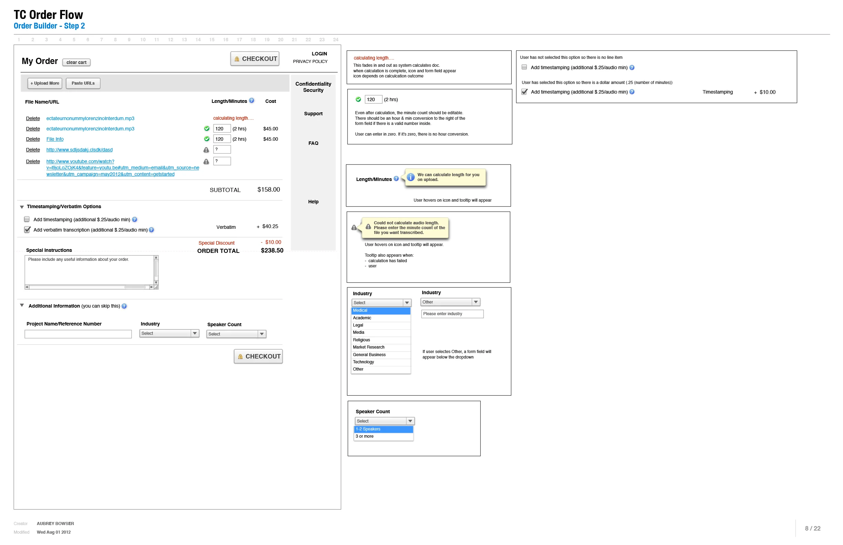This screenshot has width=843, height=545.
Task: Open the File Info link
Action: [54, 139]
